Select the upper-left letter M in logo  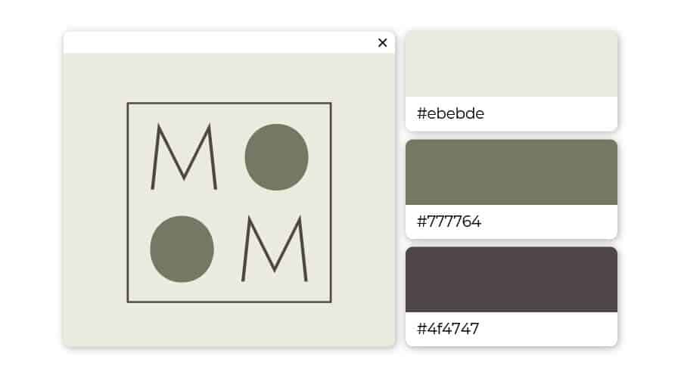tap(185, 156)
